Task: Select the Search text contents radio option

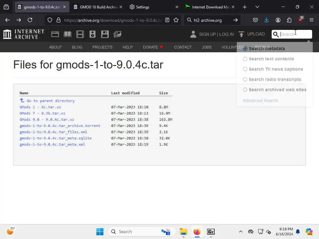Action: [245, 59]
